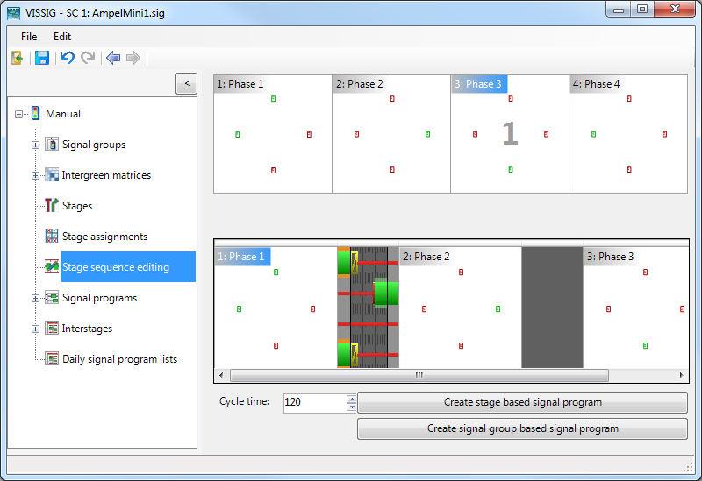Screen dimensions: 702x481
Task: Click the Redo arrow icon
Action: [88, 58]
